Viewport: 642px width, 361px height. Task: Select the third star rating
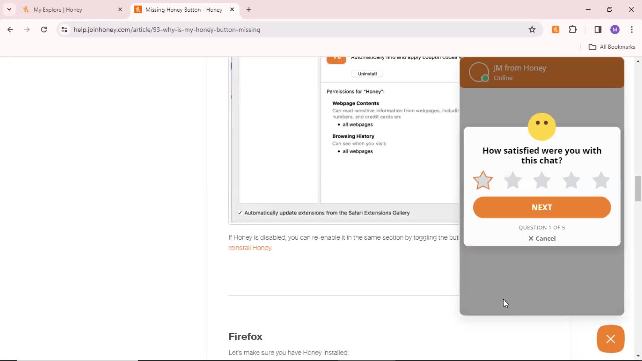(x=542, y=180)
